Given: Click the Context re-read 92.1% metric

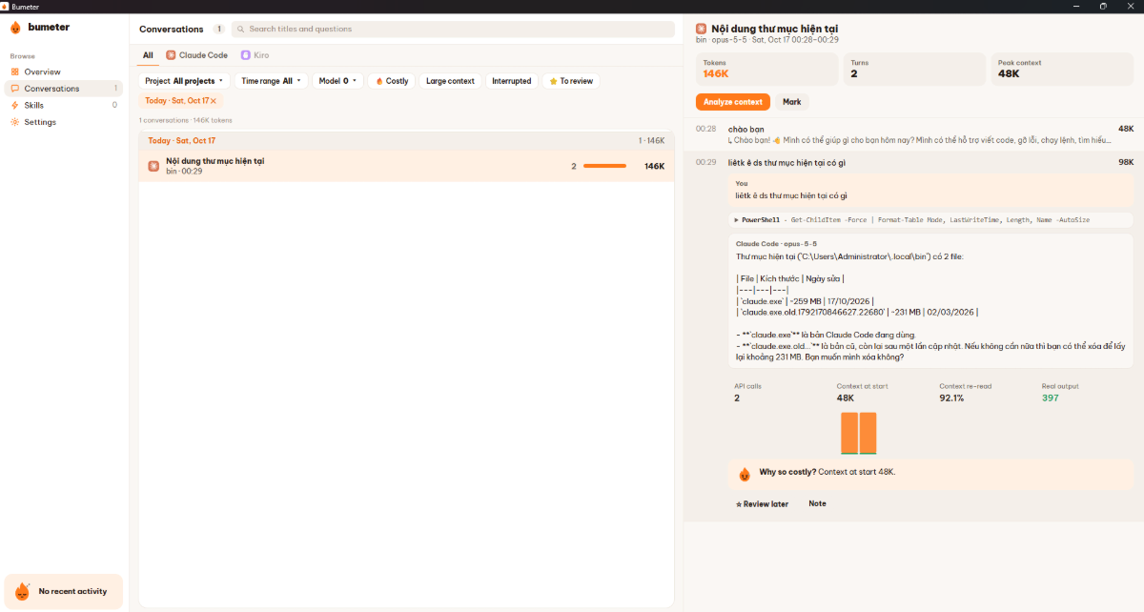Looking at the screenshot, I should click(x=967, y=392).
